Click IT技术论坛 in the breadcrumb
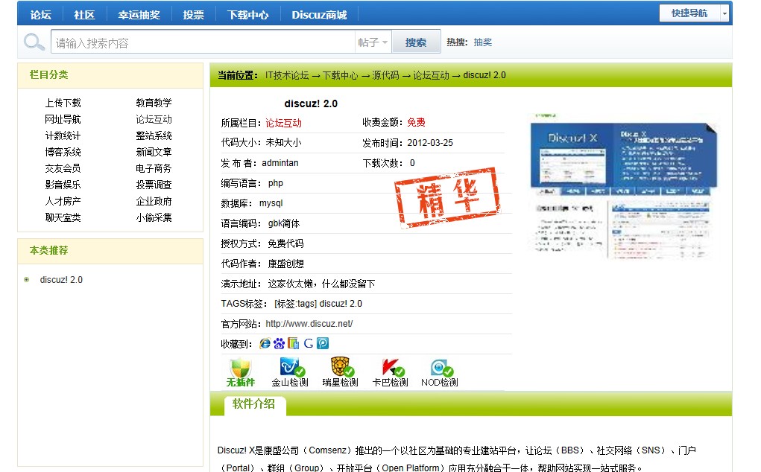Viewport: 761px width, 472px height. [x=287, y=75]
